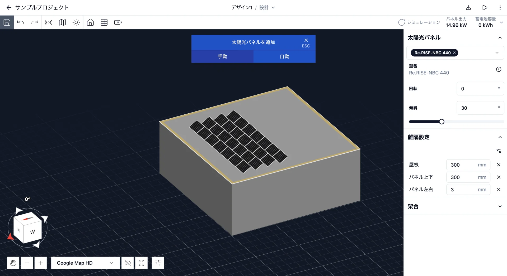Redo the last action
The width and height of the screenshot is (507, 276).
click(35, 22)
